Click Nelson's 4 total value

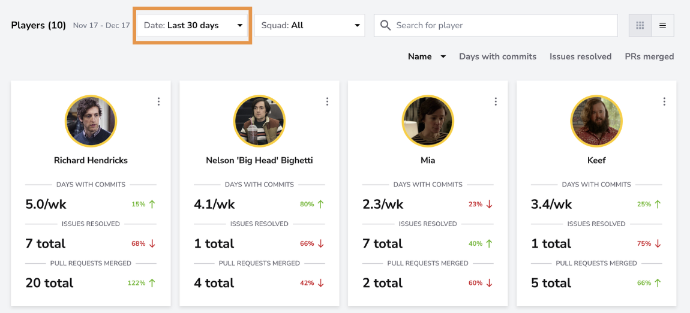pos(214,283)
